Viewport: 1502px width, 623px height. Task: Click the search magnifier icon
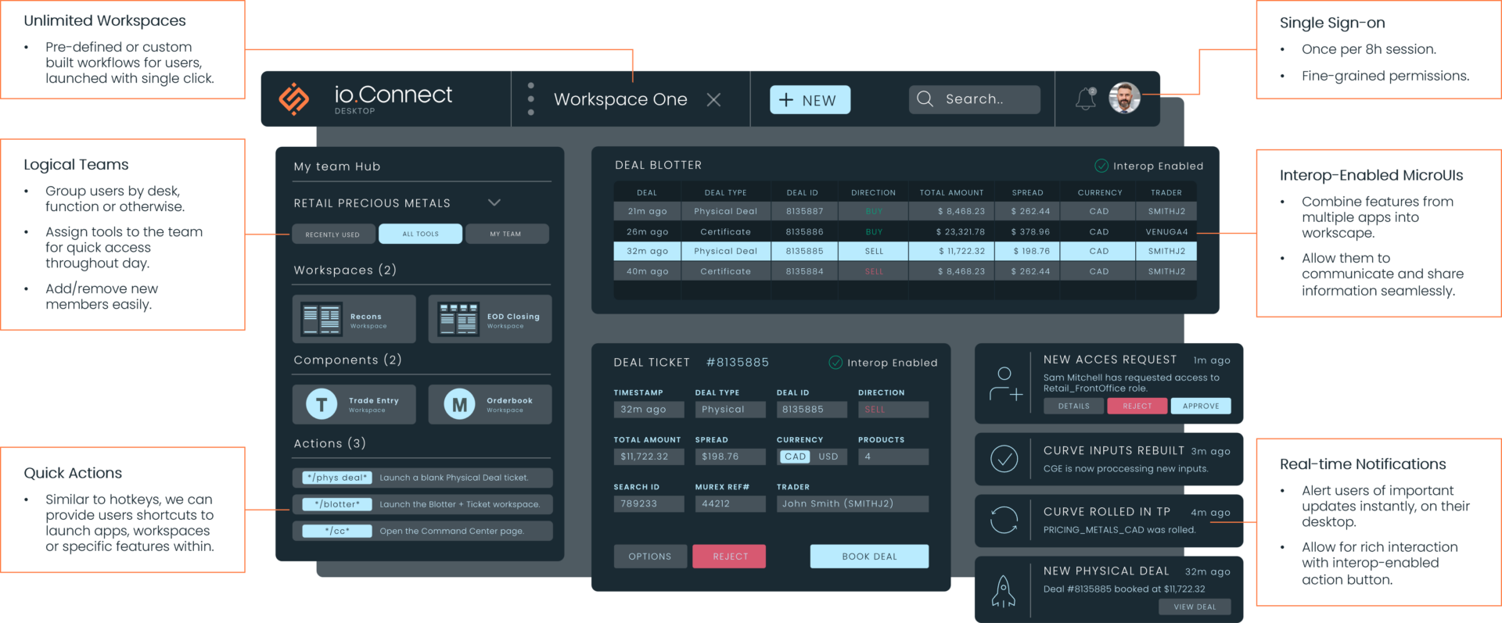(925, 99)
